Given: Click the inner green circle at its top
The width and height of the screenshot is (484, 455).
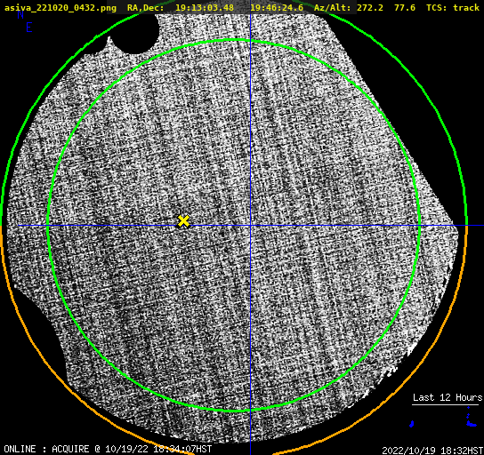Looking at the screenshot, I should (x=234, y=40).
